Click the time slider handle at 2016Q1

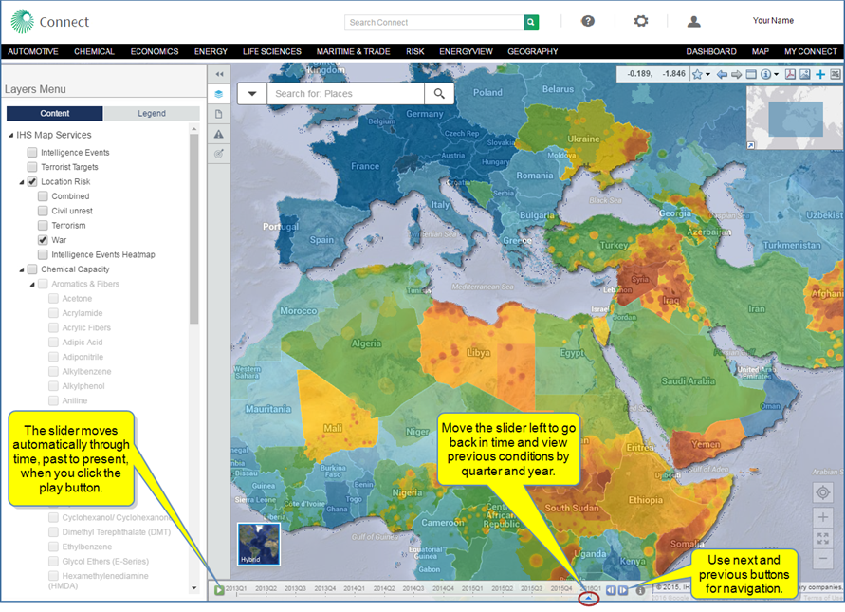(589, 598)
